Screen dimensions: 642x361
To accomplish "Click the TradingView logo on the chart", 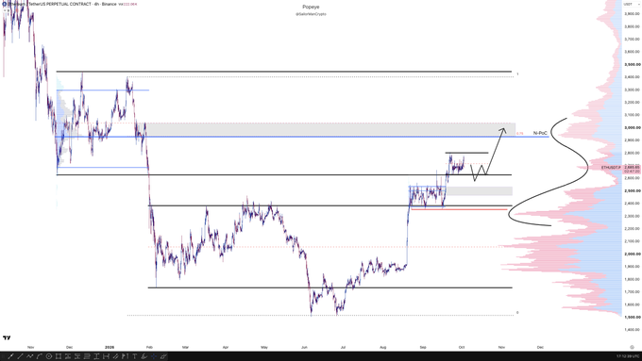I will 7,337.
